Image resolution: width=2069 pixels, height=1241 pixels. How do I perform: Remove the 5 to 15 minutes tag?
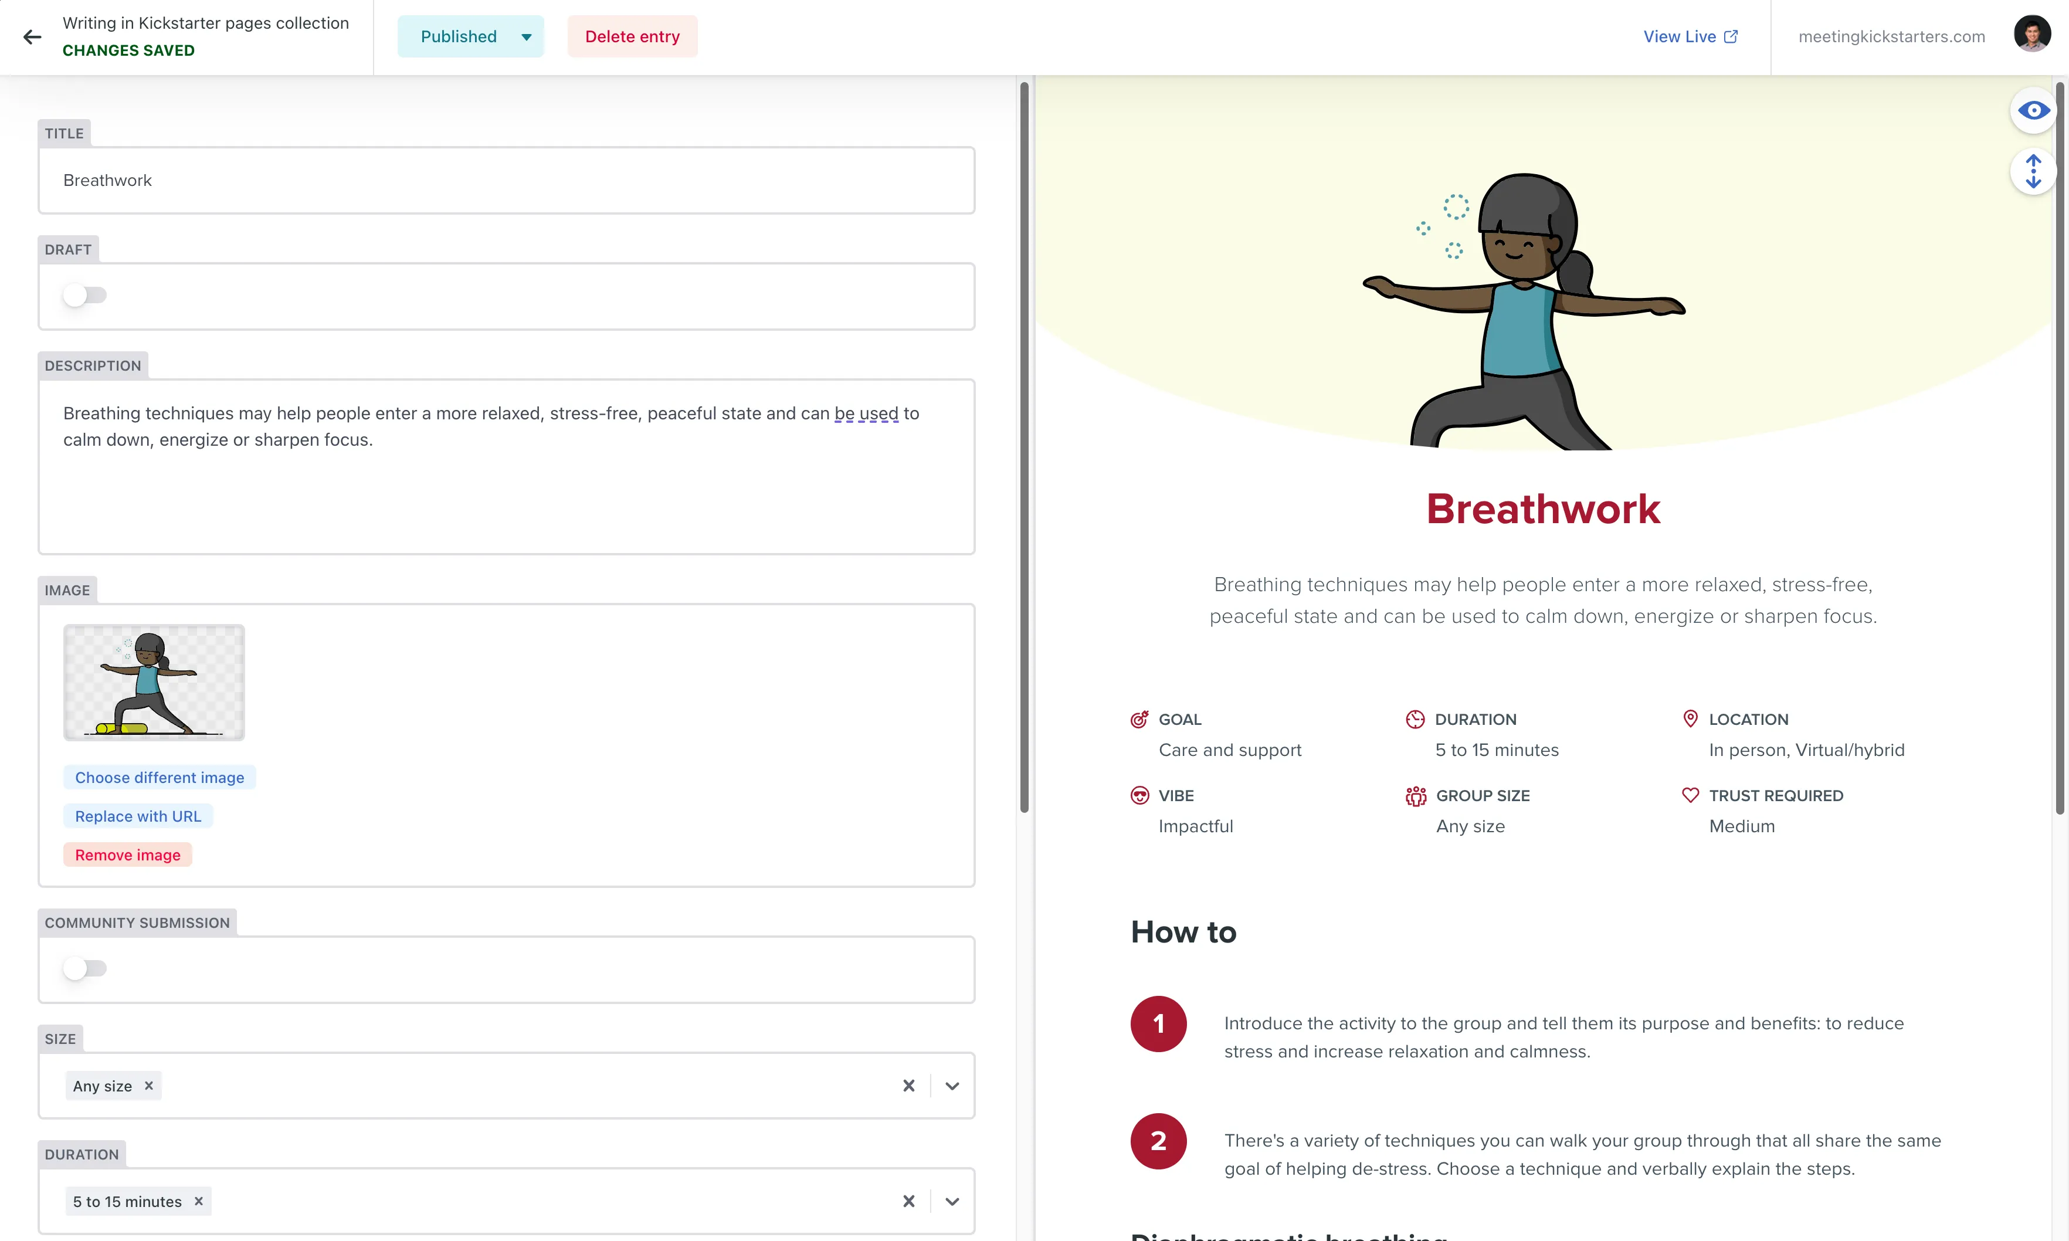(x=199, y=1201)
